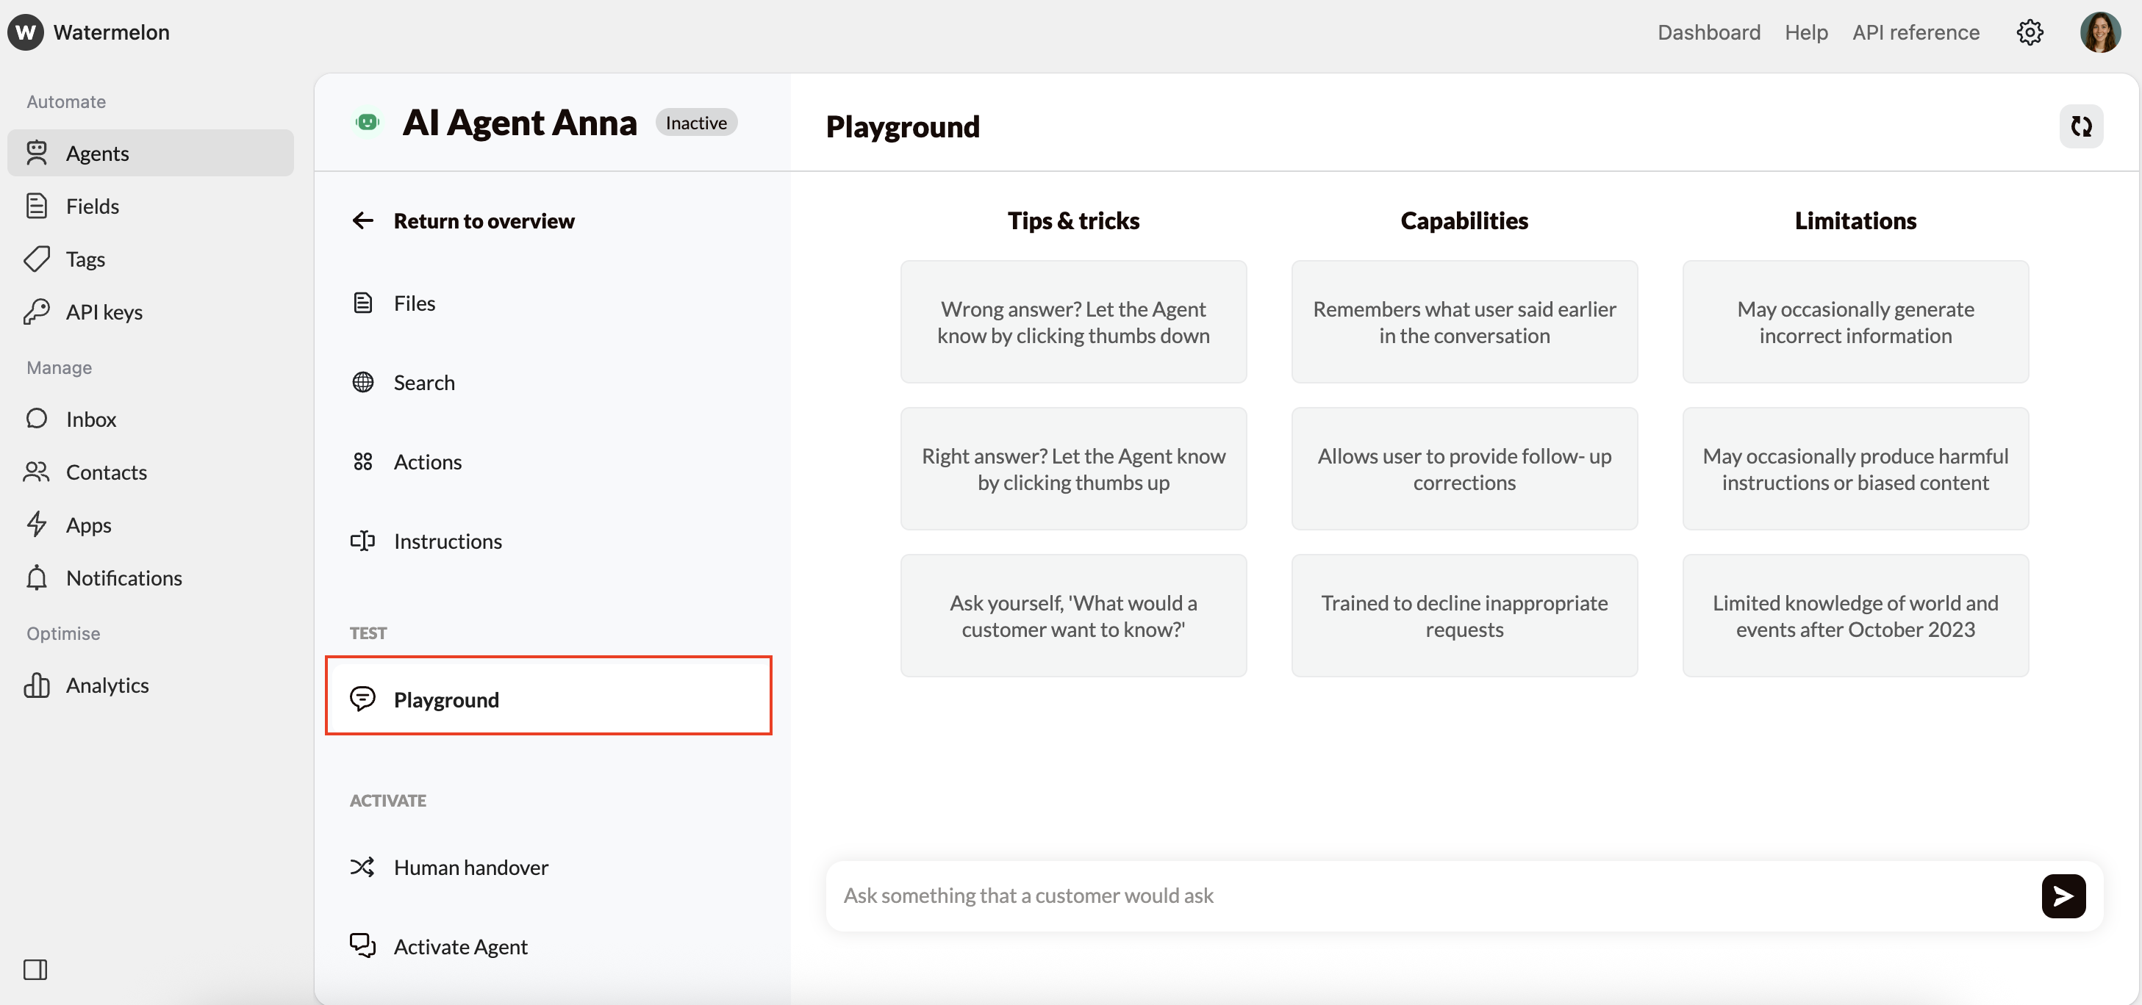2142x1005 pixels.
Task: Open Notifications settings
Action: [123, 577]
